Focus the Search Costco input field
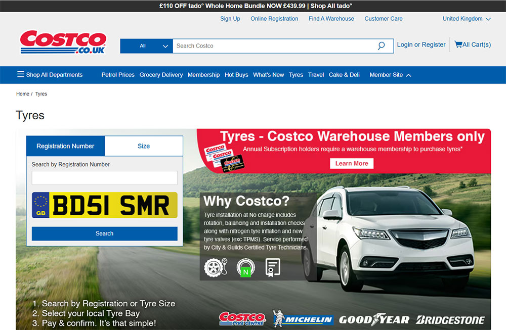Viewport: 506px width, 330px height. click(275, 46)
